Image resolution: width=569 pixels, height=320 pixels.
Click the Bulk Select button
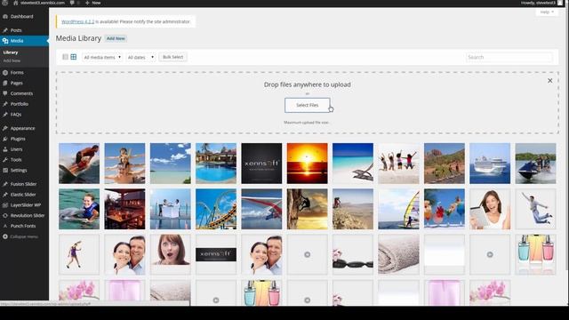coord(172,57)
